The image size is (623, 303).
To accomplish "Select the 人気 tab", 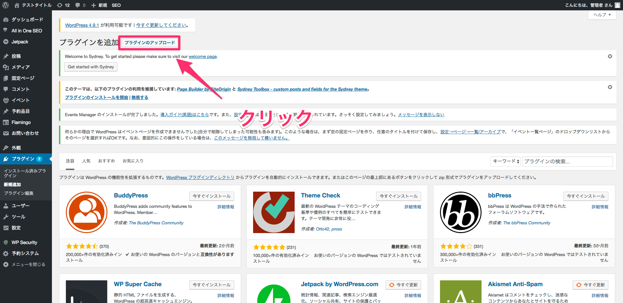I will click(86, 161).
